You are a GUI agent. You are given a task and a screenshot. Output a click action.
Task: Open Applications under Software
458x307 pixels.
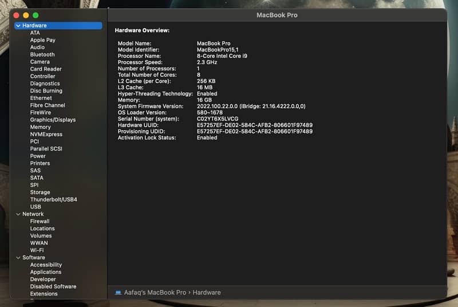pyautogui.click(x=45, y=272)
